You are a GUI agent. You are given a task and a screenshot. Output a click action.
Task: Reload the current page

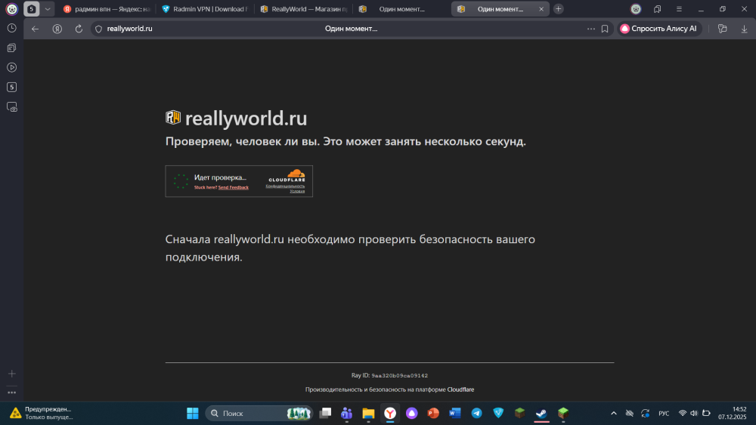[79, 29]
